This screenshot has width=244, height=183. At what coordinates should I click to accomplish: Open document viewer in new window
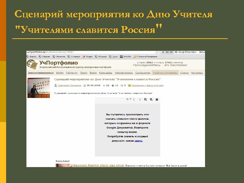pos(157,100)
